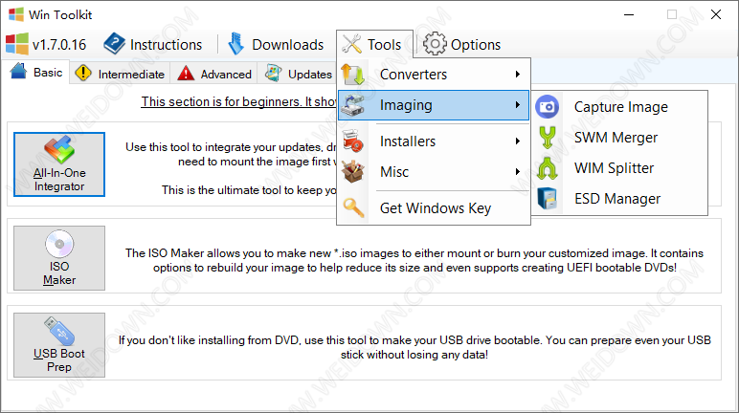This screenshot has height=413, width=739.
Task: Select ESD Manager from Imaging submenu
Action: [x=619, y=199]
